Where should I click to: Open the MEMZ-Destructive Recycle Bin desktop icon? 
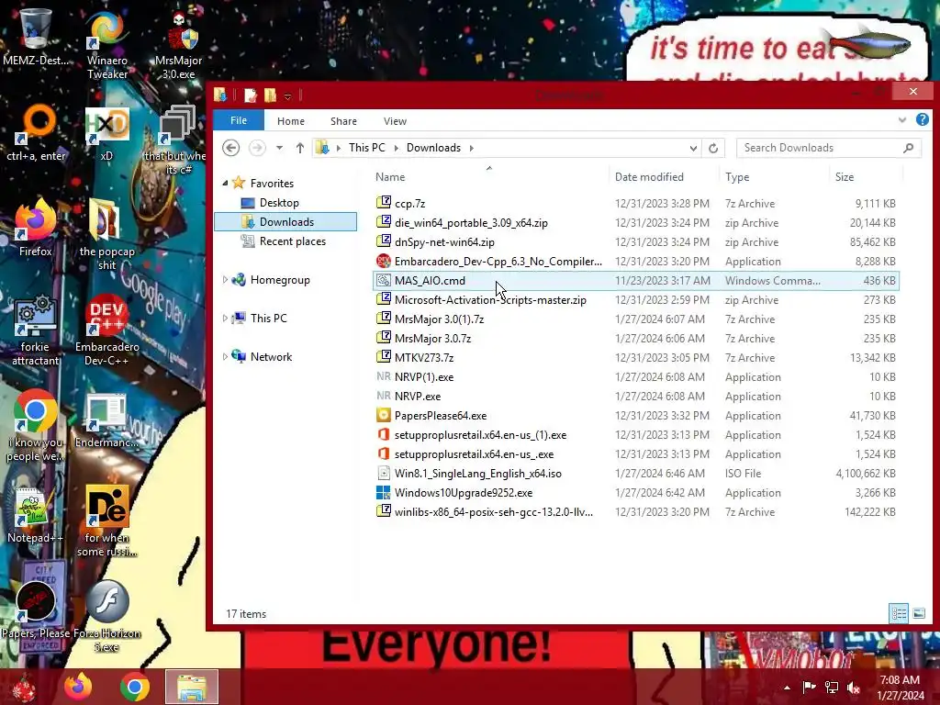point(36,36)
